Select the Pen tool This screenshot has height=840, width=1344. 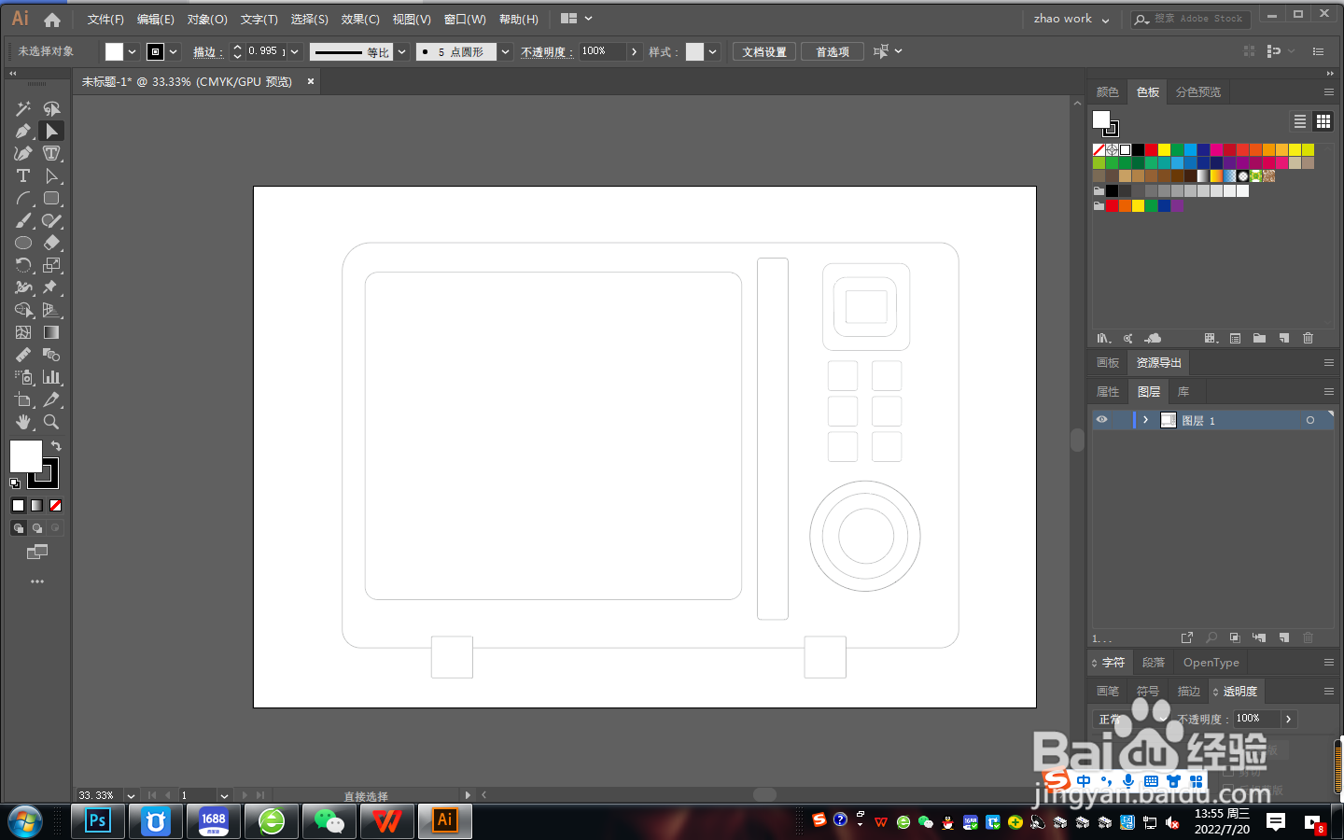coord(23,132)
